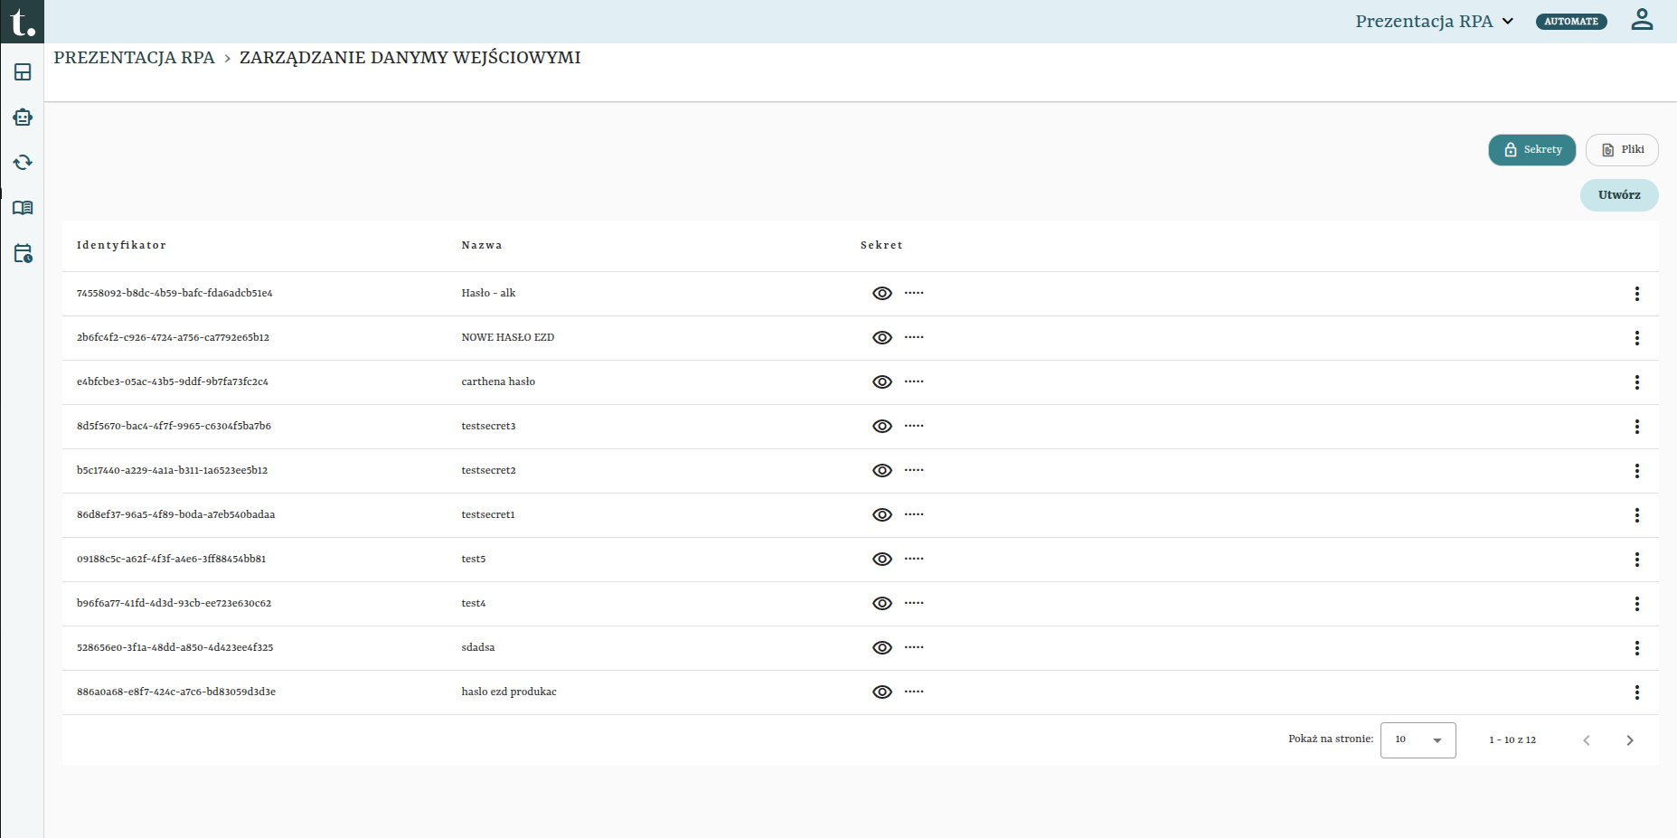Click the Nazwa column header
The image size is (1677, 838).
482,246
